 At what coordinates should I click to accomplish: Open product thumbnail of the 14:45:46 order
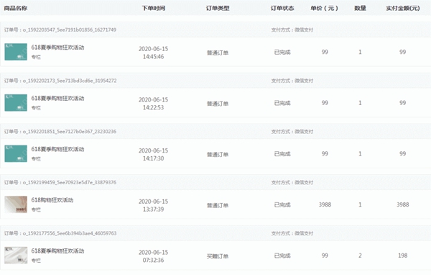[x=16, y=52]
